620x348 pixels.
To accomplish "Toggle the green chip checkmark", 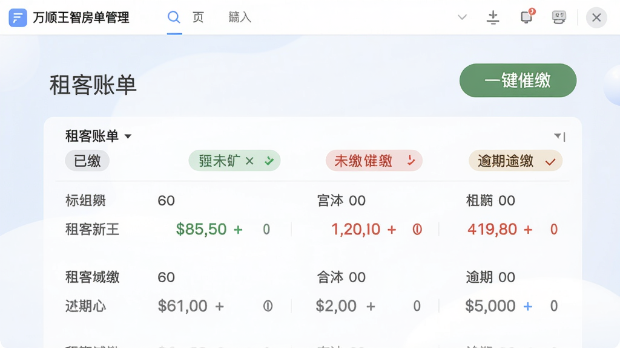I will pyautogui.click(x=269, y=161).
